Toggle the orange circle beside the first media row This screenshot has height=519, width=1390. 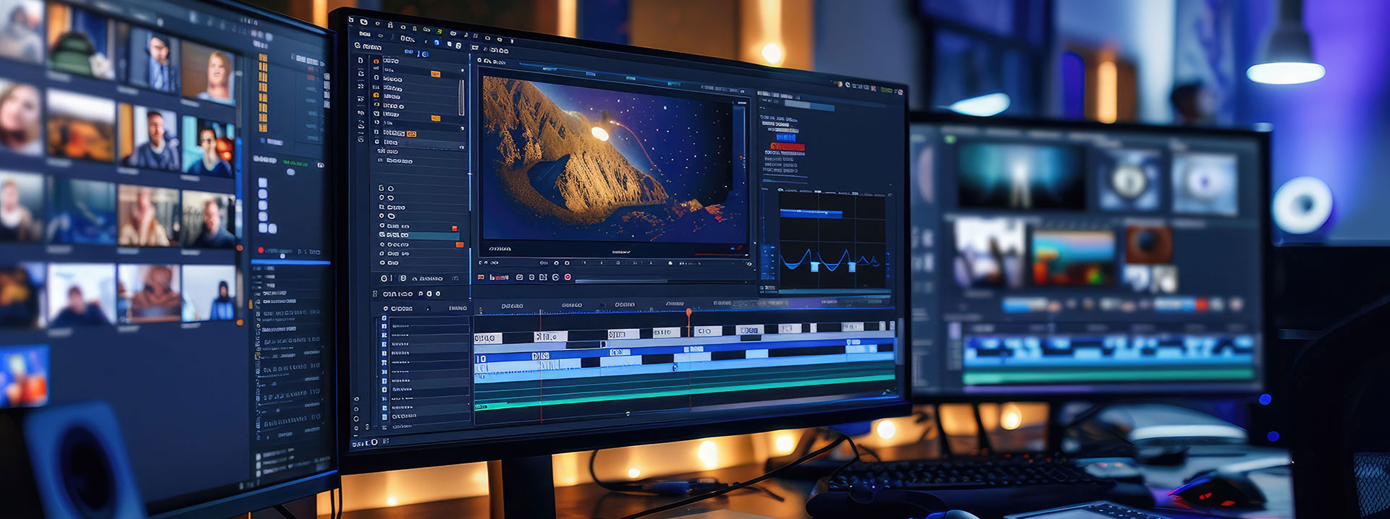click(x=376, y=61)
